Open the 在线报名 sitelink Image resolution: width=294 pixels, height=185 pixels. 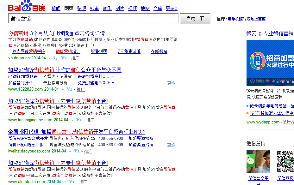[x=159, y=51]
